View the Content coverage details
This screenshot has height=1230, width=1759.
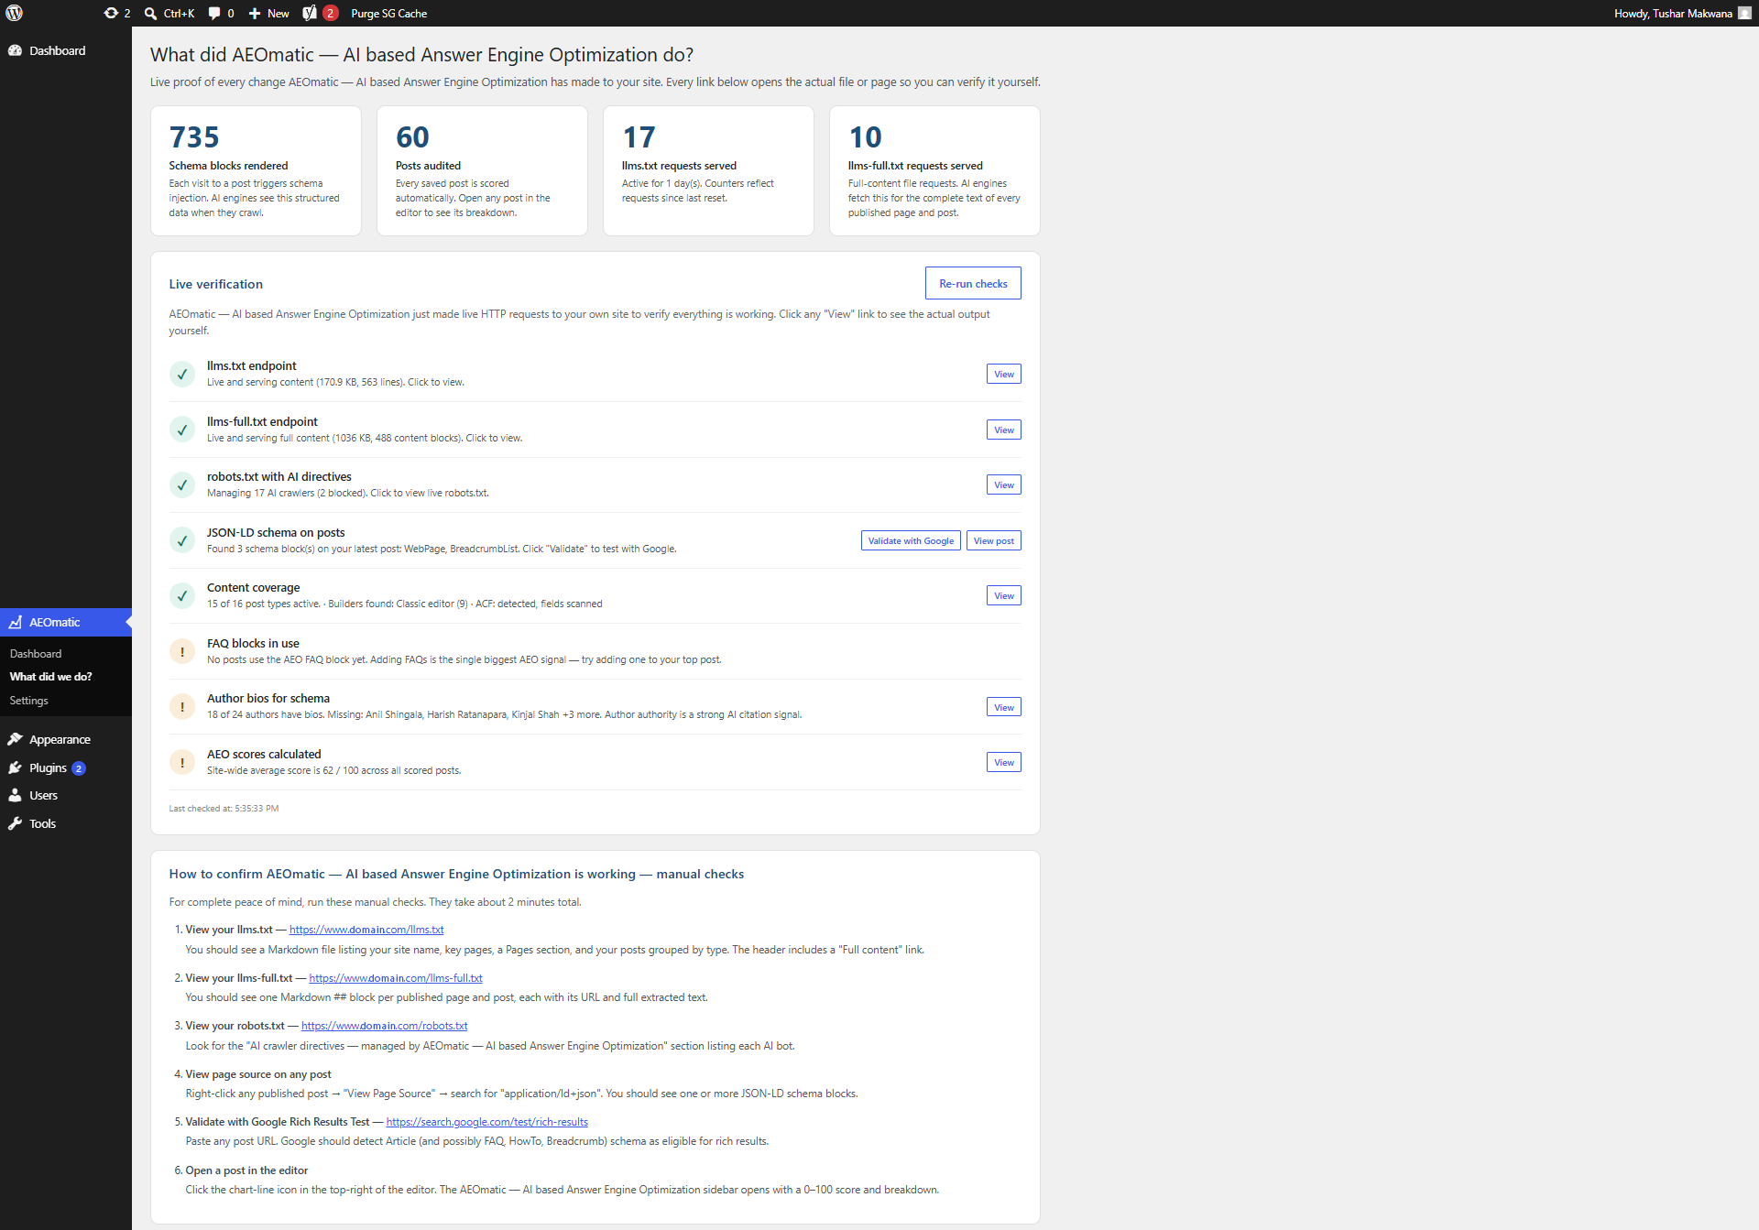(x=1004, y=595)
